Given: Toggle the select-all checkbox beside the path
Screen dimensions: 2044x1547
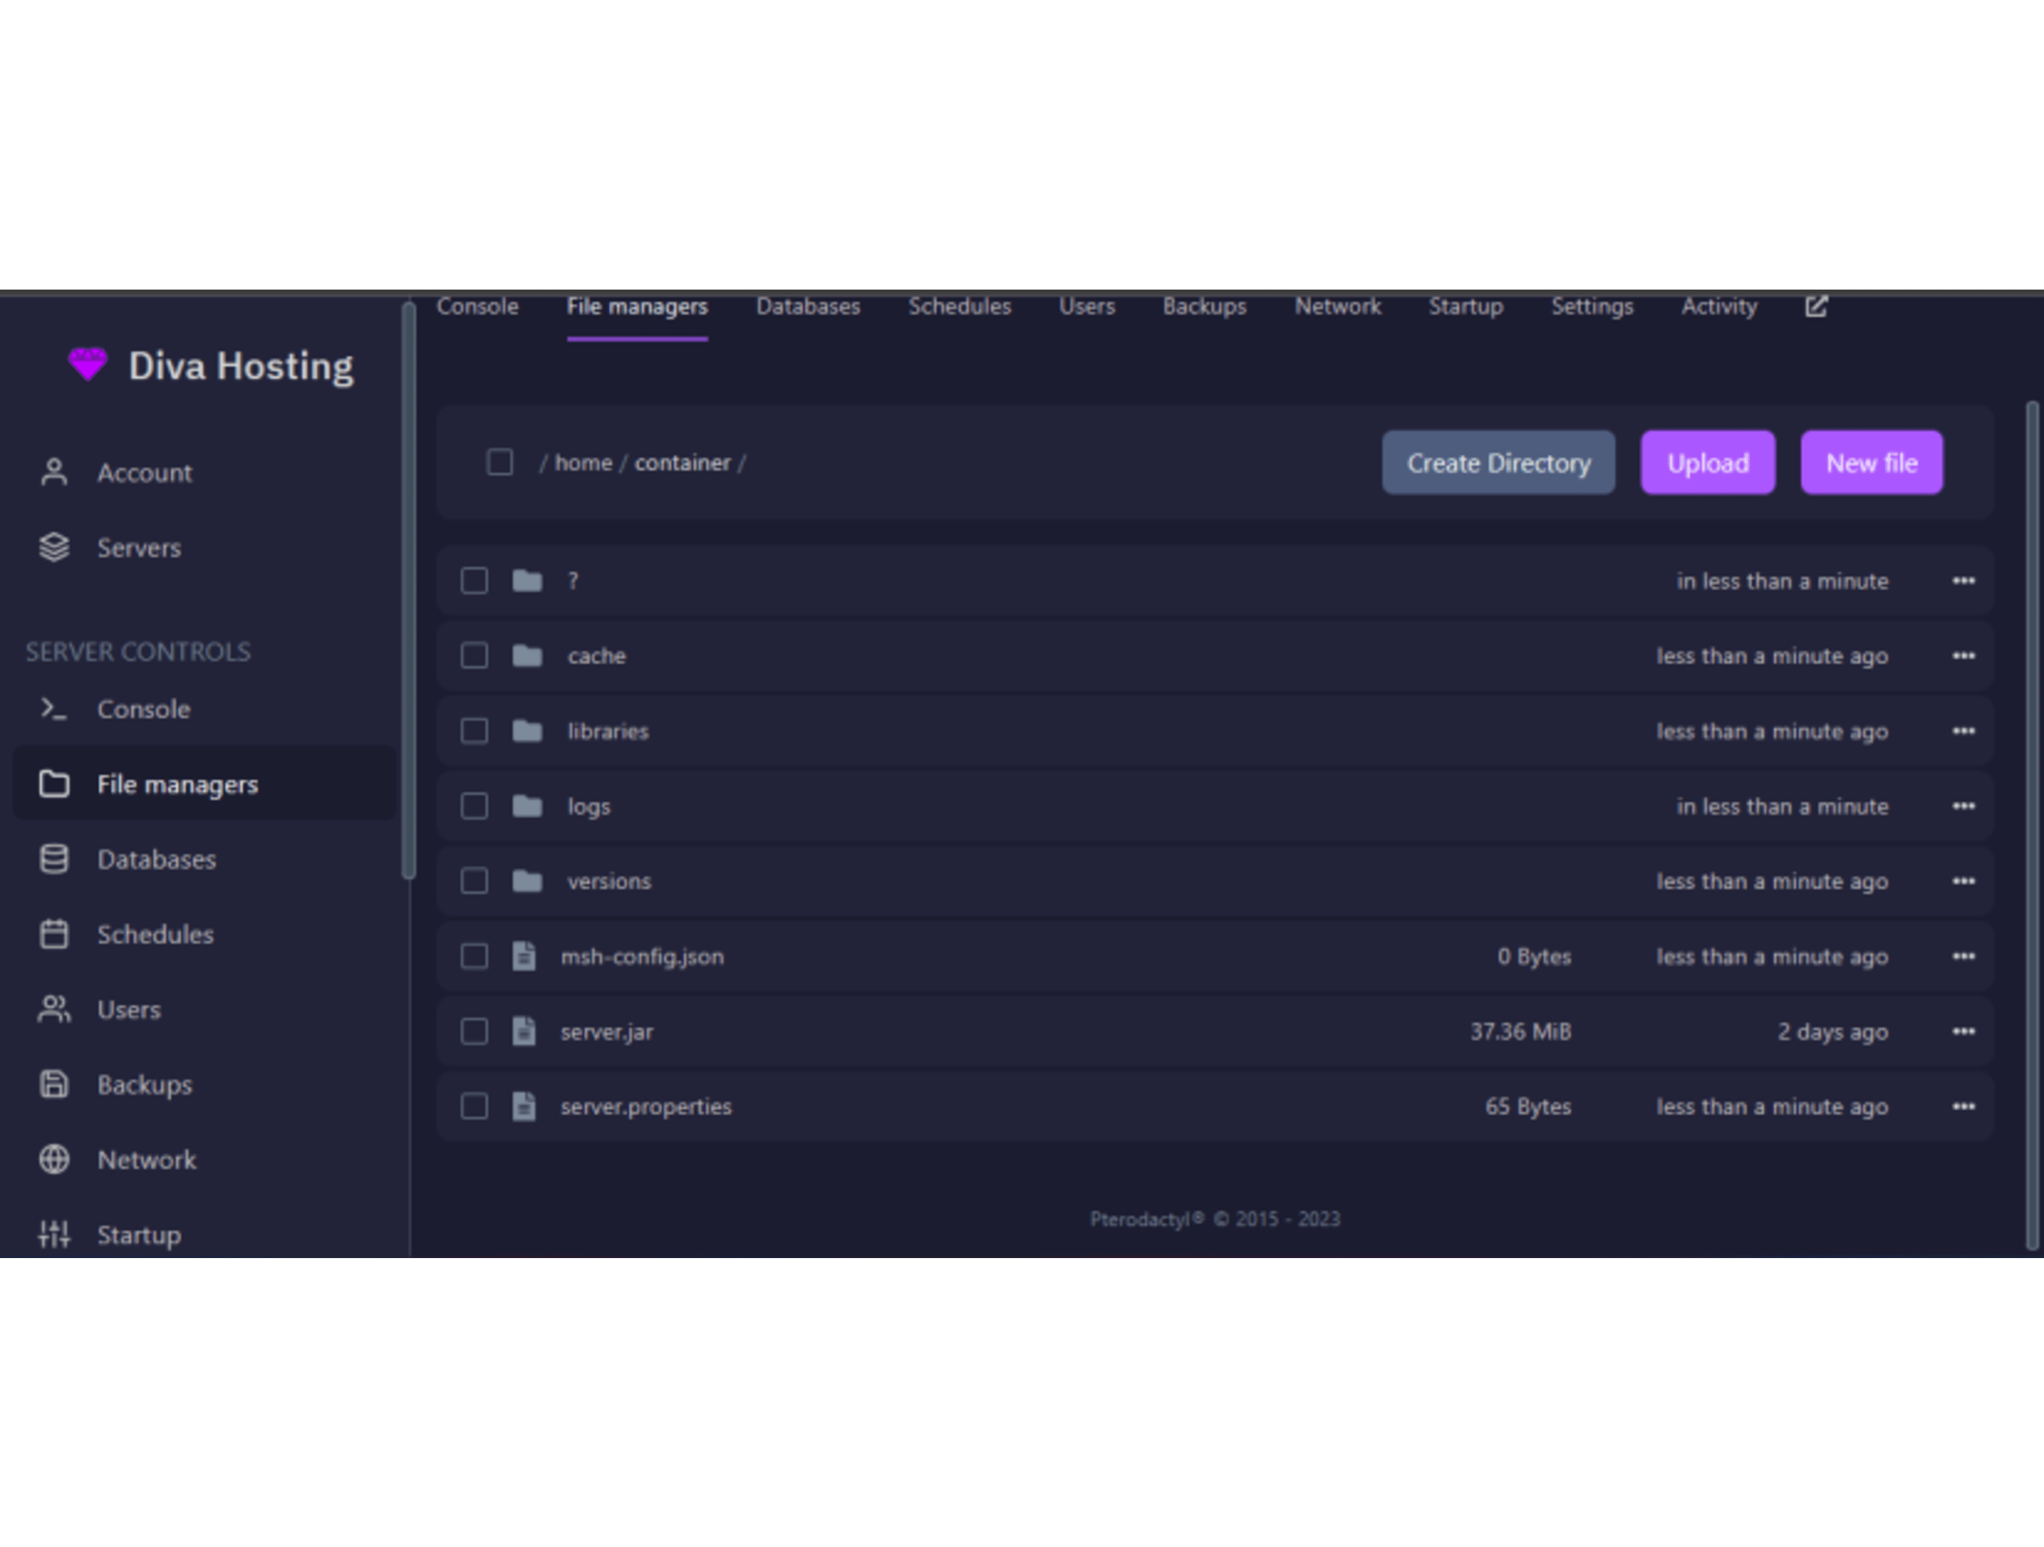Looking at the screenshot, I should 500,462.
